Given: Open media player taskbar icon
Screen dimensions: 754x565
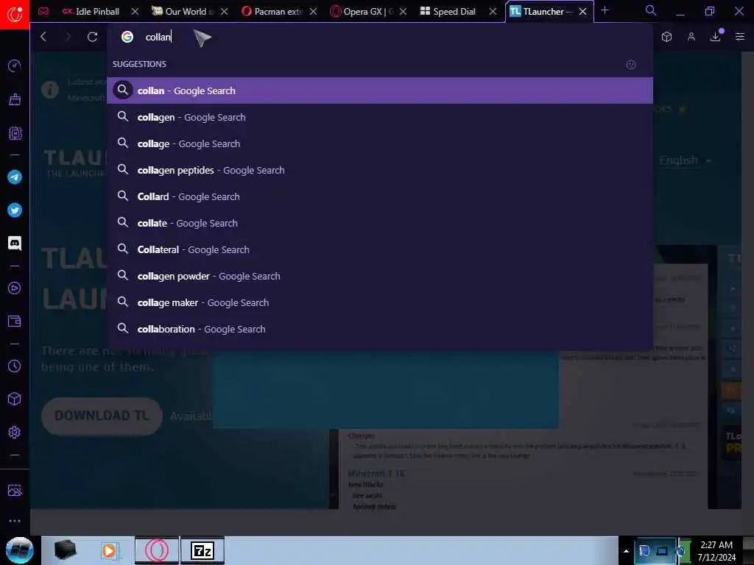Looking at the screenshot, I should pos(109,550).
